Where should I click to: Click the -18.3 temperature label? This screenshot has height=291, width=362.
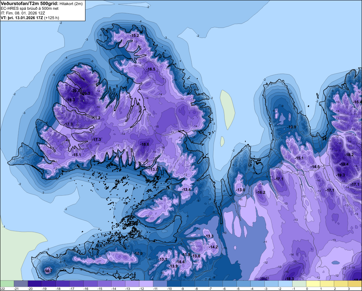click(290, 279)
